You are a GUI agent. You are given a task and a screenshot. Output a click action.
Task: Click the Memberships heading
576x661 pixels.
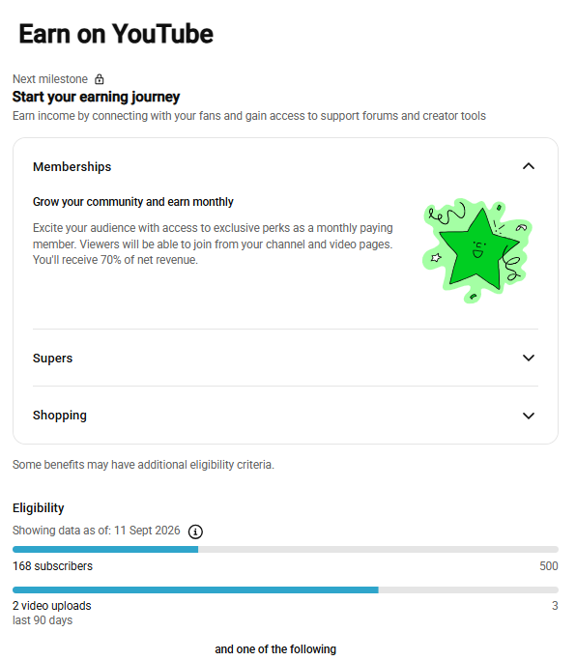coord(72,167)
